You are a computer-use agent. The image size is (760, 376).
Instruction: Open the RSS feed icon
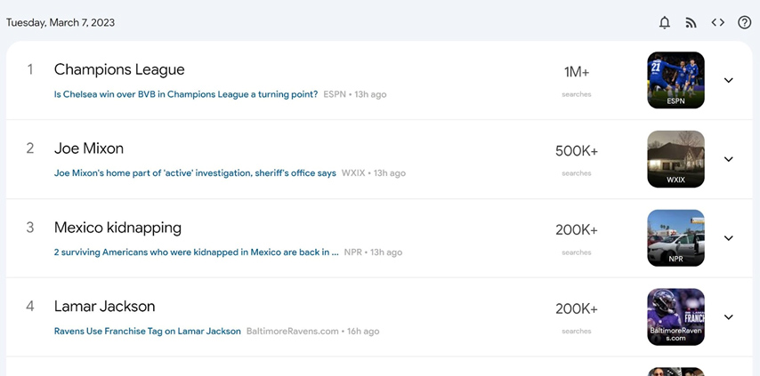click(x=691, y=22)
